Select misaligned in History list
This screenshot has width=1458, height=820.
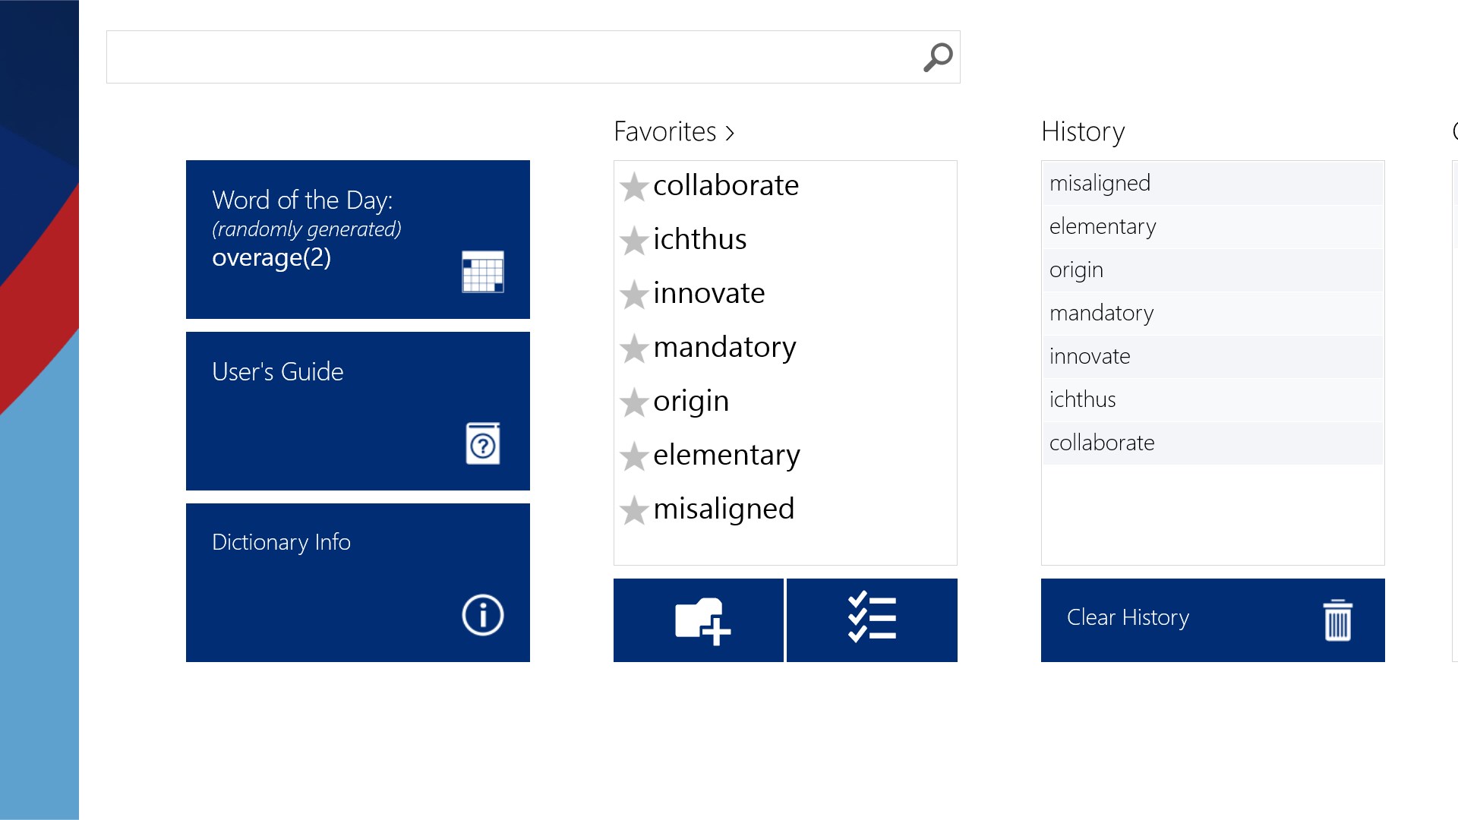click(1100, 184)
